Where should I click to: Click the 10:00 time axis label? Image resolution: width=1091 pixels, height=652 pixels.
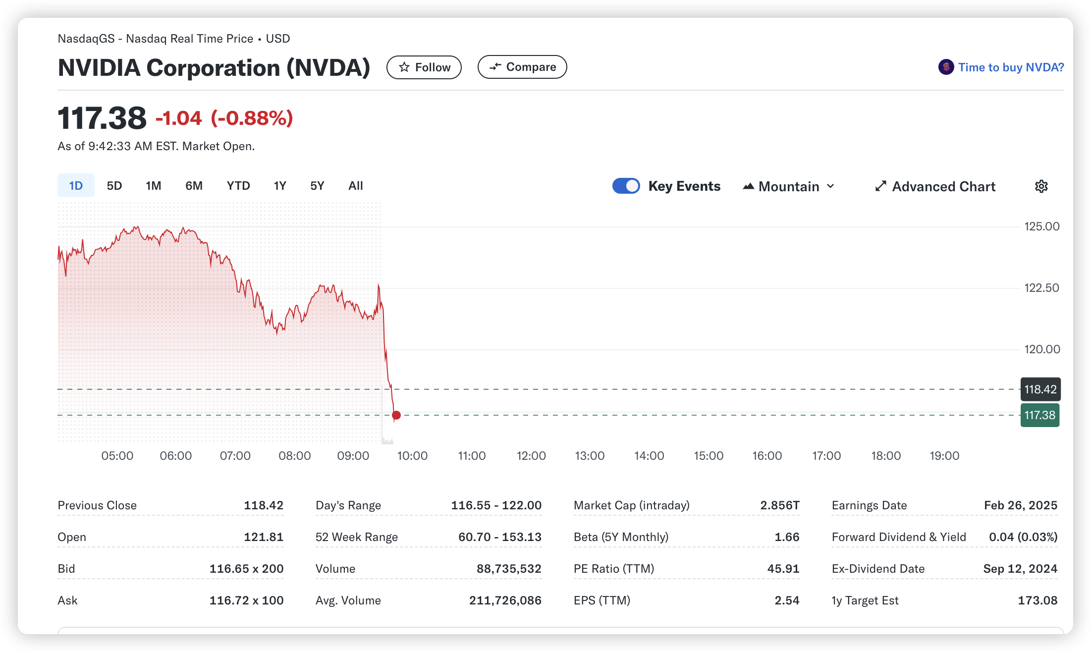coord(412,456)
